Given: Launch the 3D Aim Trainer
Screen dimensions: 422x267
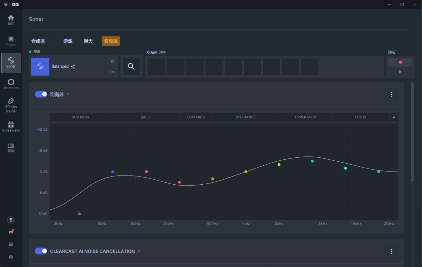Looking at the screenshot, I should coord(11,105).
